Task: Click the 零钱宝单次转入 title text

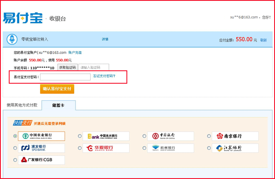Action: click(35, 39)
